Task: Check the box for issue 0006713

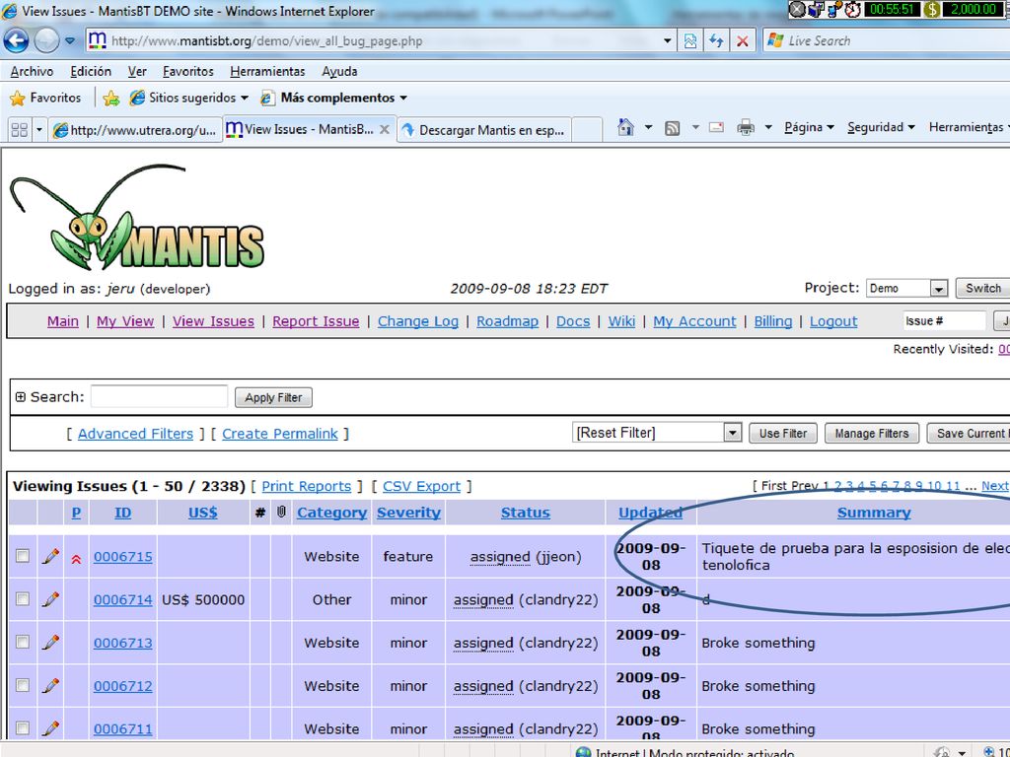Action: coord(23,642)
